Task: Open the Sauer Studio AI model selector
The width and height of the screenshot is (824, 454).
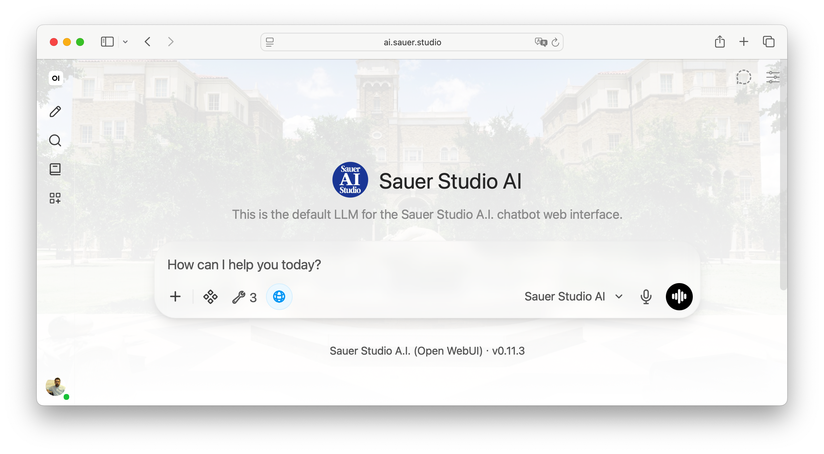Action: (x=574, y=297)
